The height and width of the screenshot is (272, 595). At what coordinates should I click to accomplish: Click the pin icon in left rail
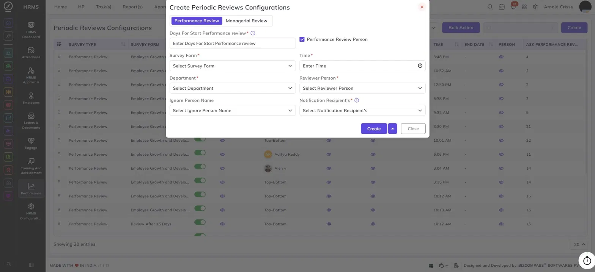[9, 35]
